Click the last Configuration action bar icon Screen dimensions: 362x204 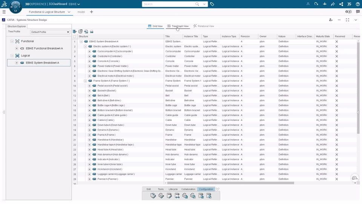click(209, 196)
